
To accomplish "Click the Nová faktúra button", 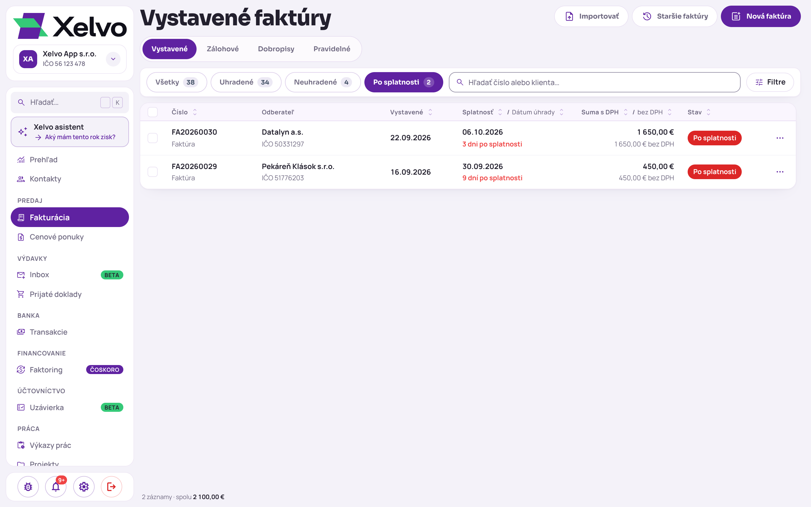I will 761,16.
